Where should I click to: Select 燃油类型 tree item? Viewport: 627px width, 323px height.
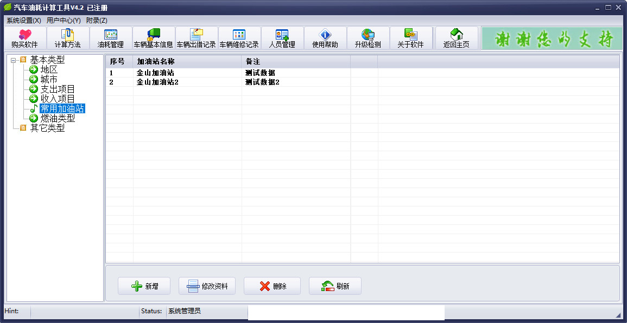(58, 119)
